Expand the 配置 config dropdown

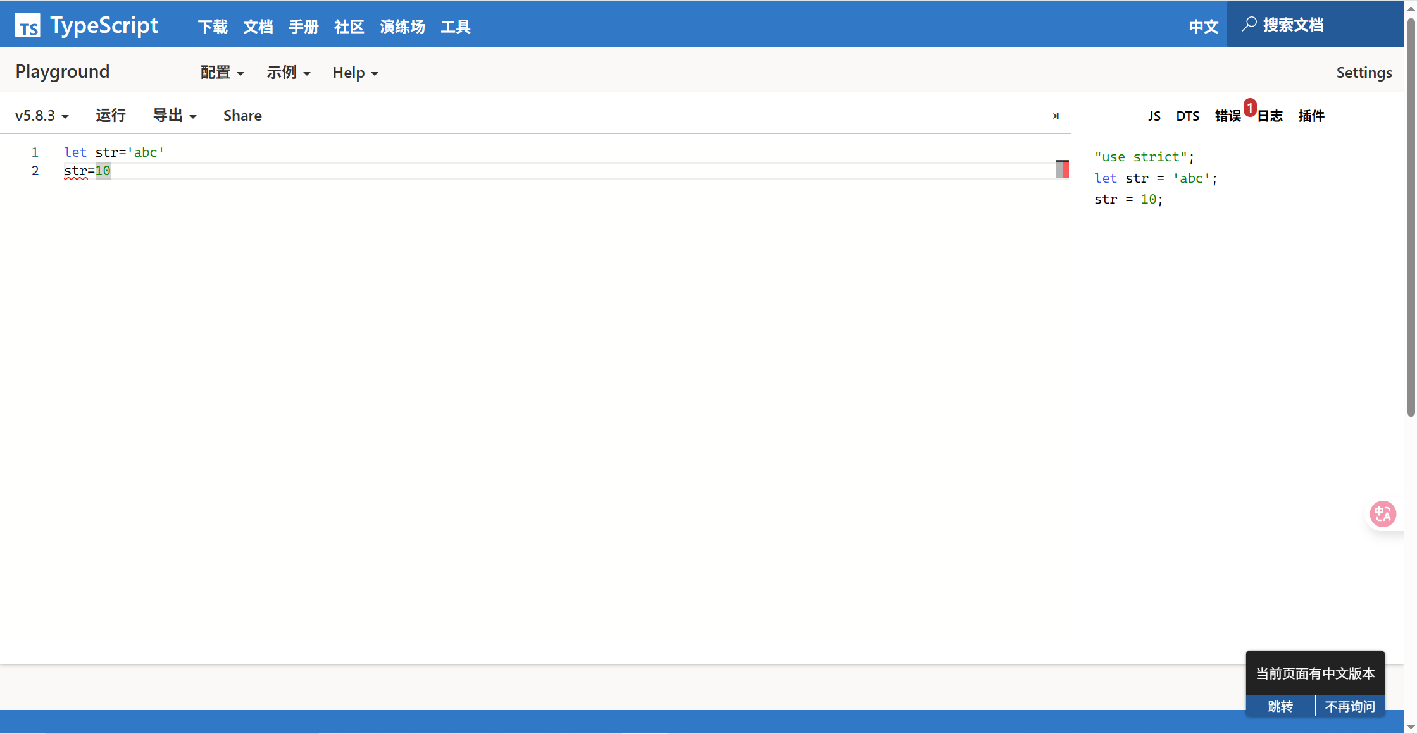222,73
